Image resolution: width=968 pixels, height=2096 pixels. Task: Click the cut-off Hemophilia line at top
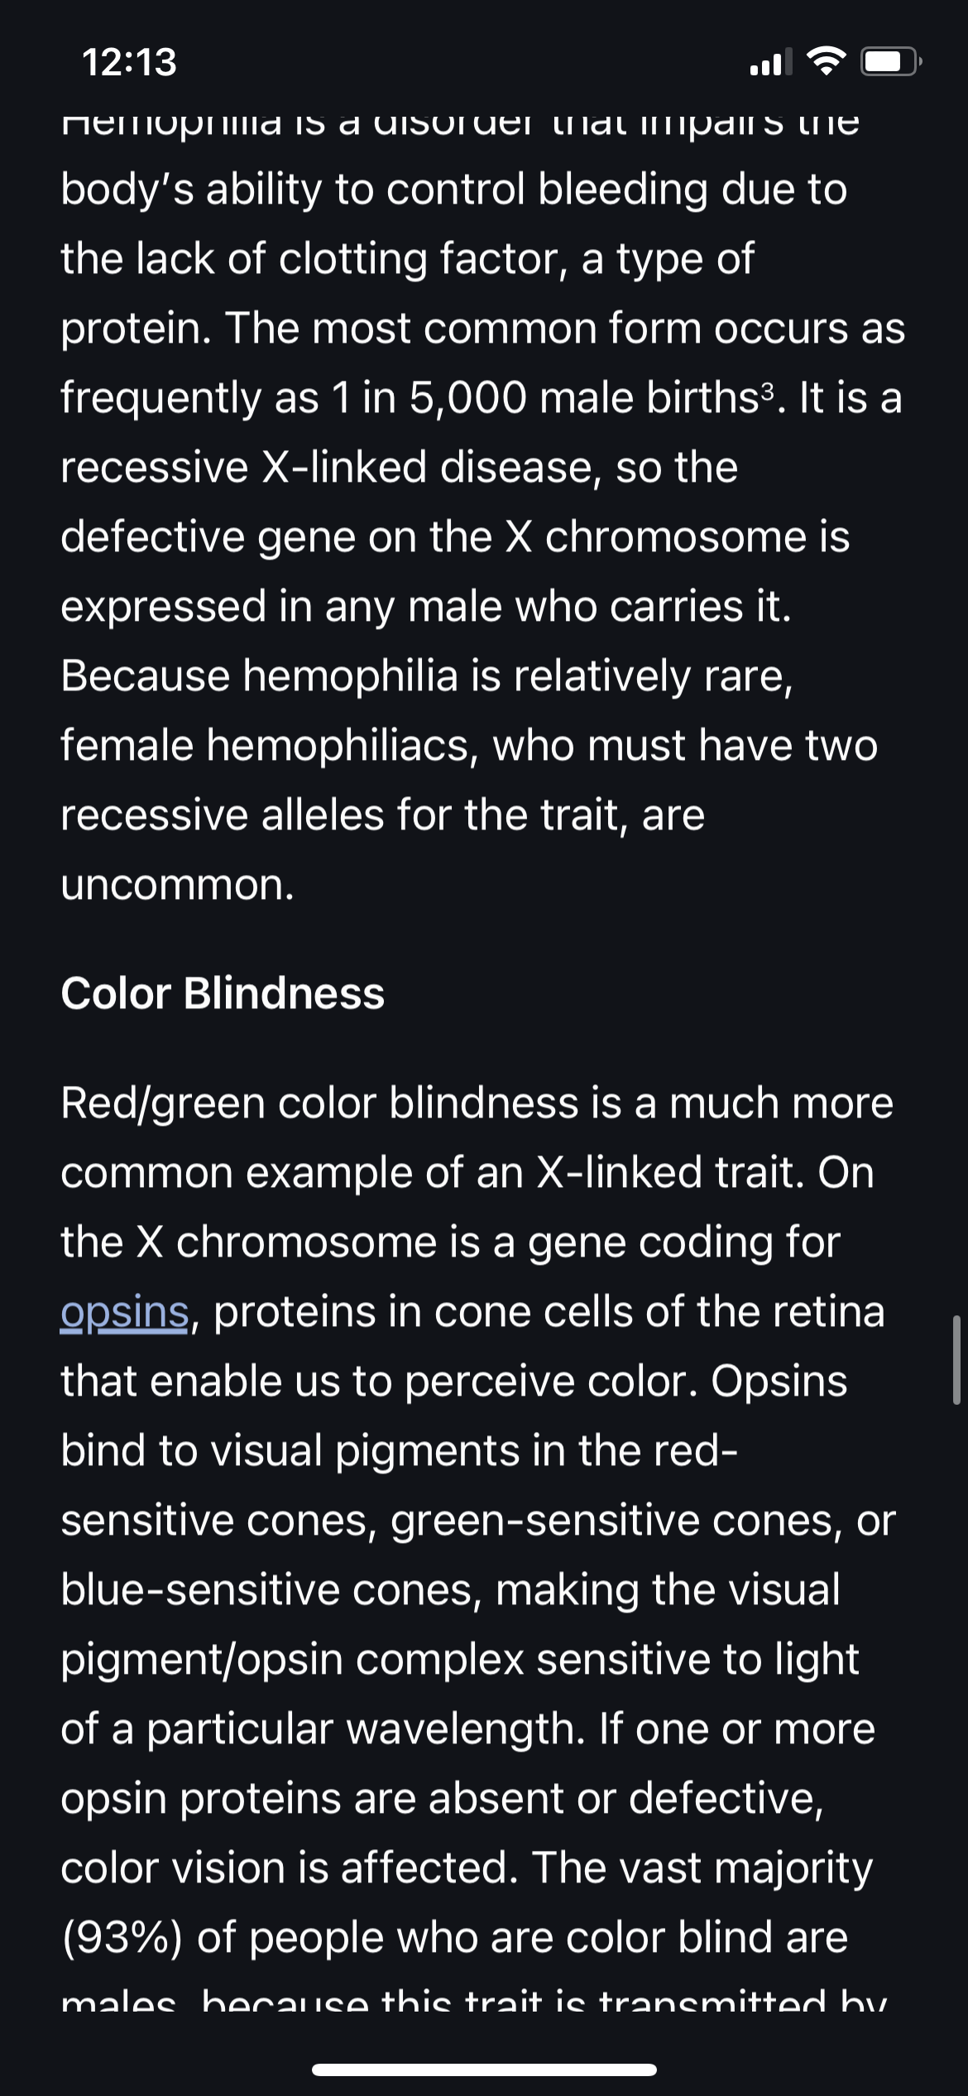coord(460,122)
